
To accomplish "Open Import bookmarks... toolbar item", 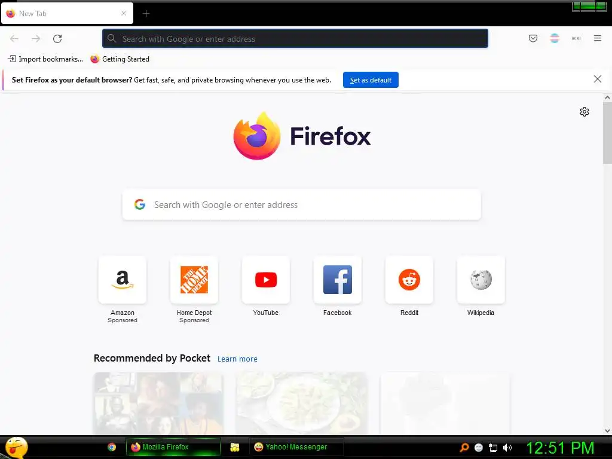I will [x=45, y=59].
